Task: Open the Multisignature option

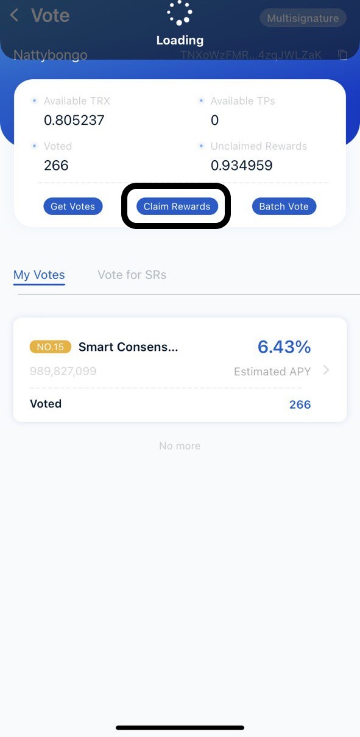Action: [x=303, y=18]
